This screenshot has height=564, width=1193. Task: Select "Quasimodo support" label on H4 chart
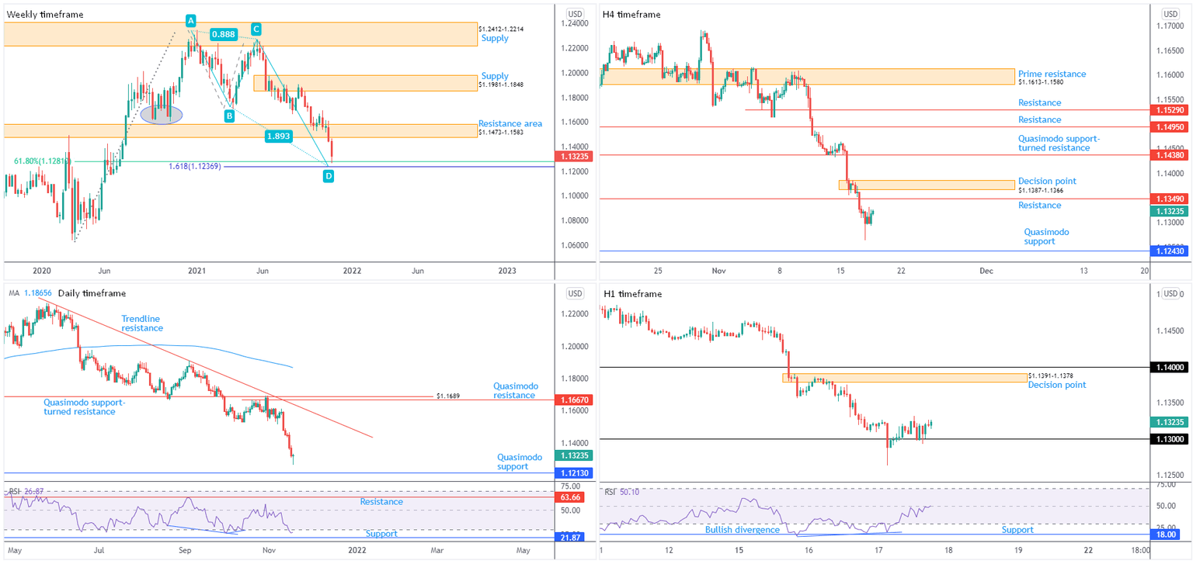[x=1046, y=236]
